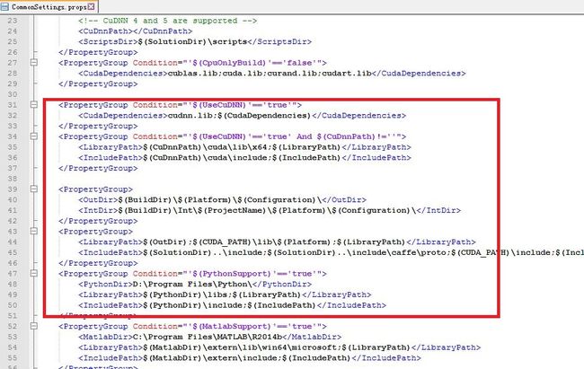Click the CpuOnlyBuild condition attribute text

(230, 63)
